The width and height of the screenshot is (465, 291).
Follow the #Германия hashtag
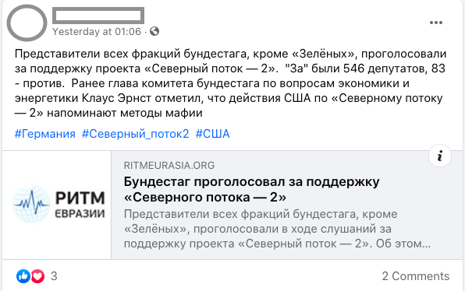click(45, 134)
